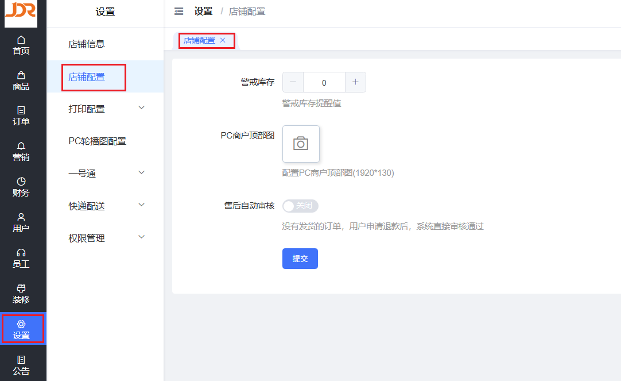The image size is (621, 381).
Task: Switch to the 店铺配置 page tab
Action: 199,40
